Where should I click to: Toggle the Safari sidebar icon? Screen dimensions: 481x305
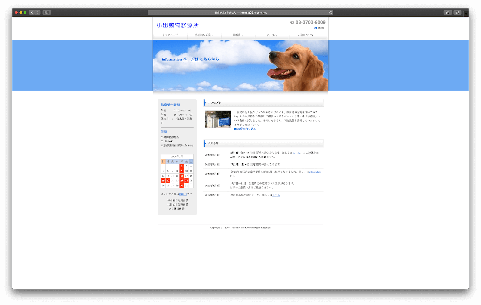point(47,12)
